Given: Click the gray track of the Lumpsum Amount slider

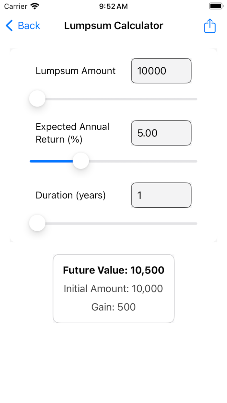Looking at the screenshot, I should coord(123,99).
